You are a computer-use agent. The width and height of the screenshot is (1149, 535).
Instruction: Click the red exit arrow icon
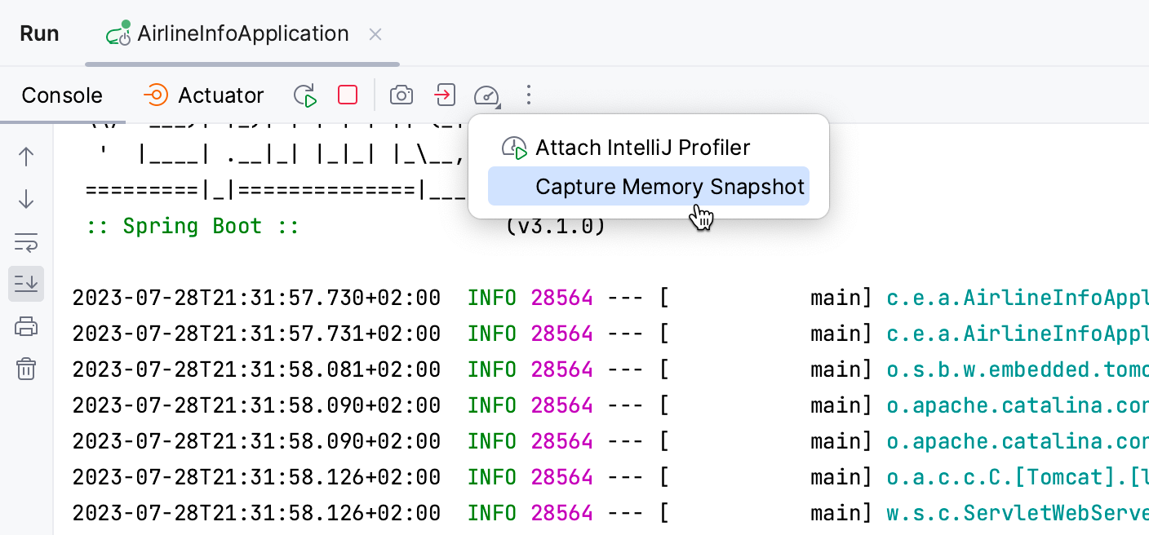445,95
